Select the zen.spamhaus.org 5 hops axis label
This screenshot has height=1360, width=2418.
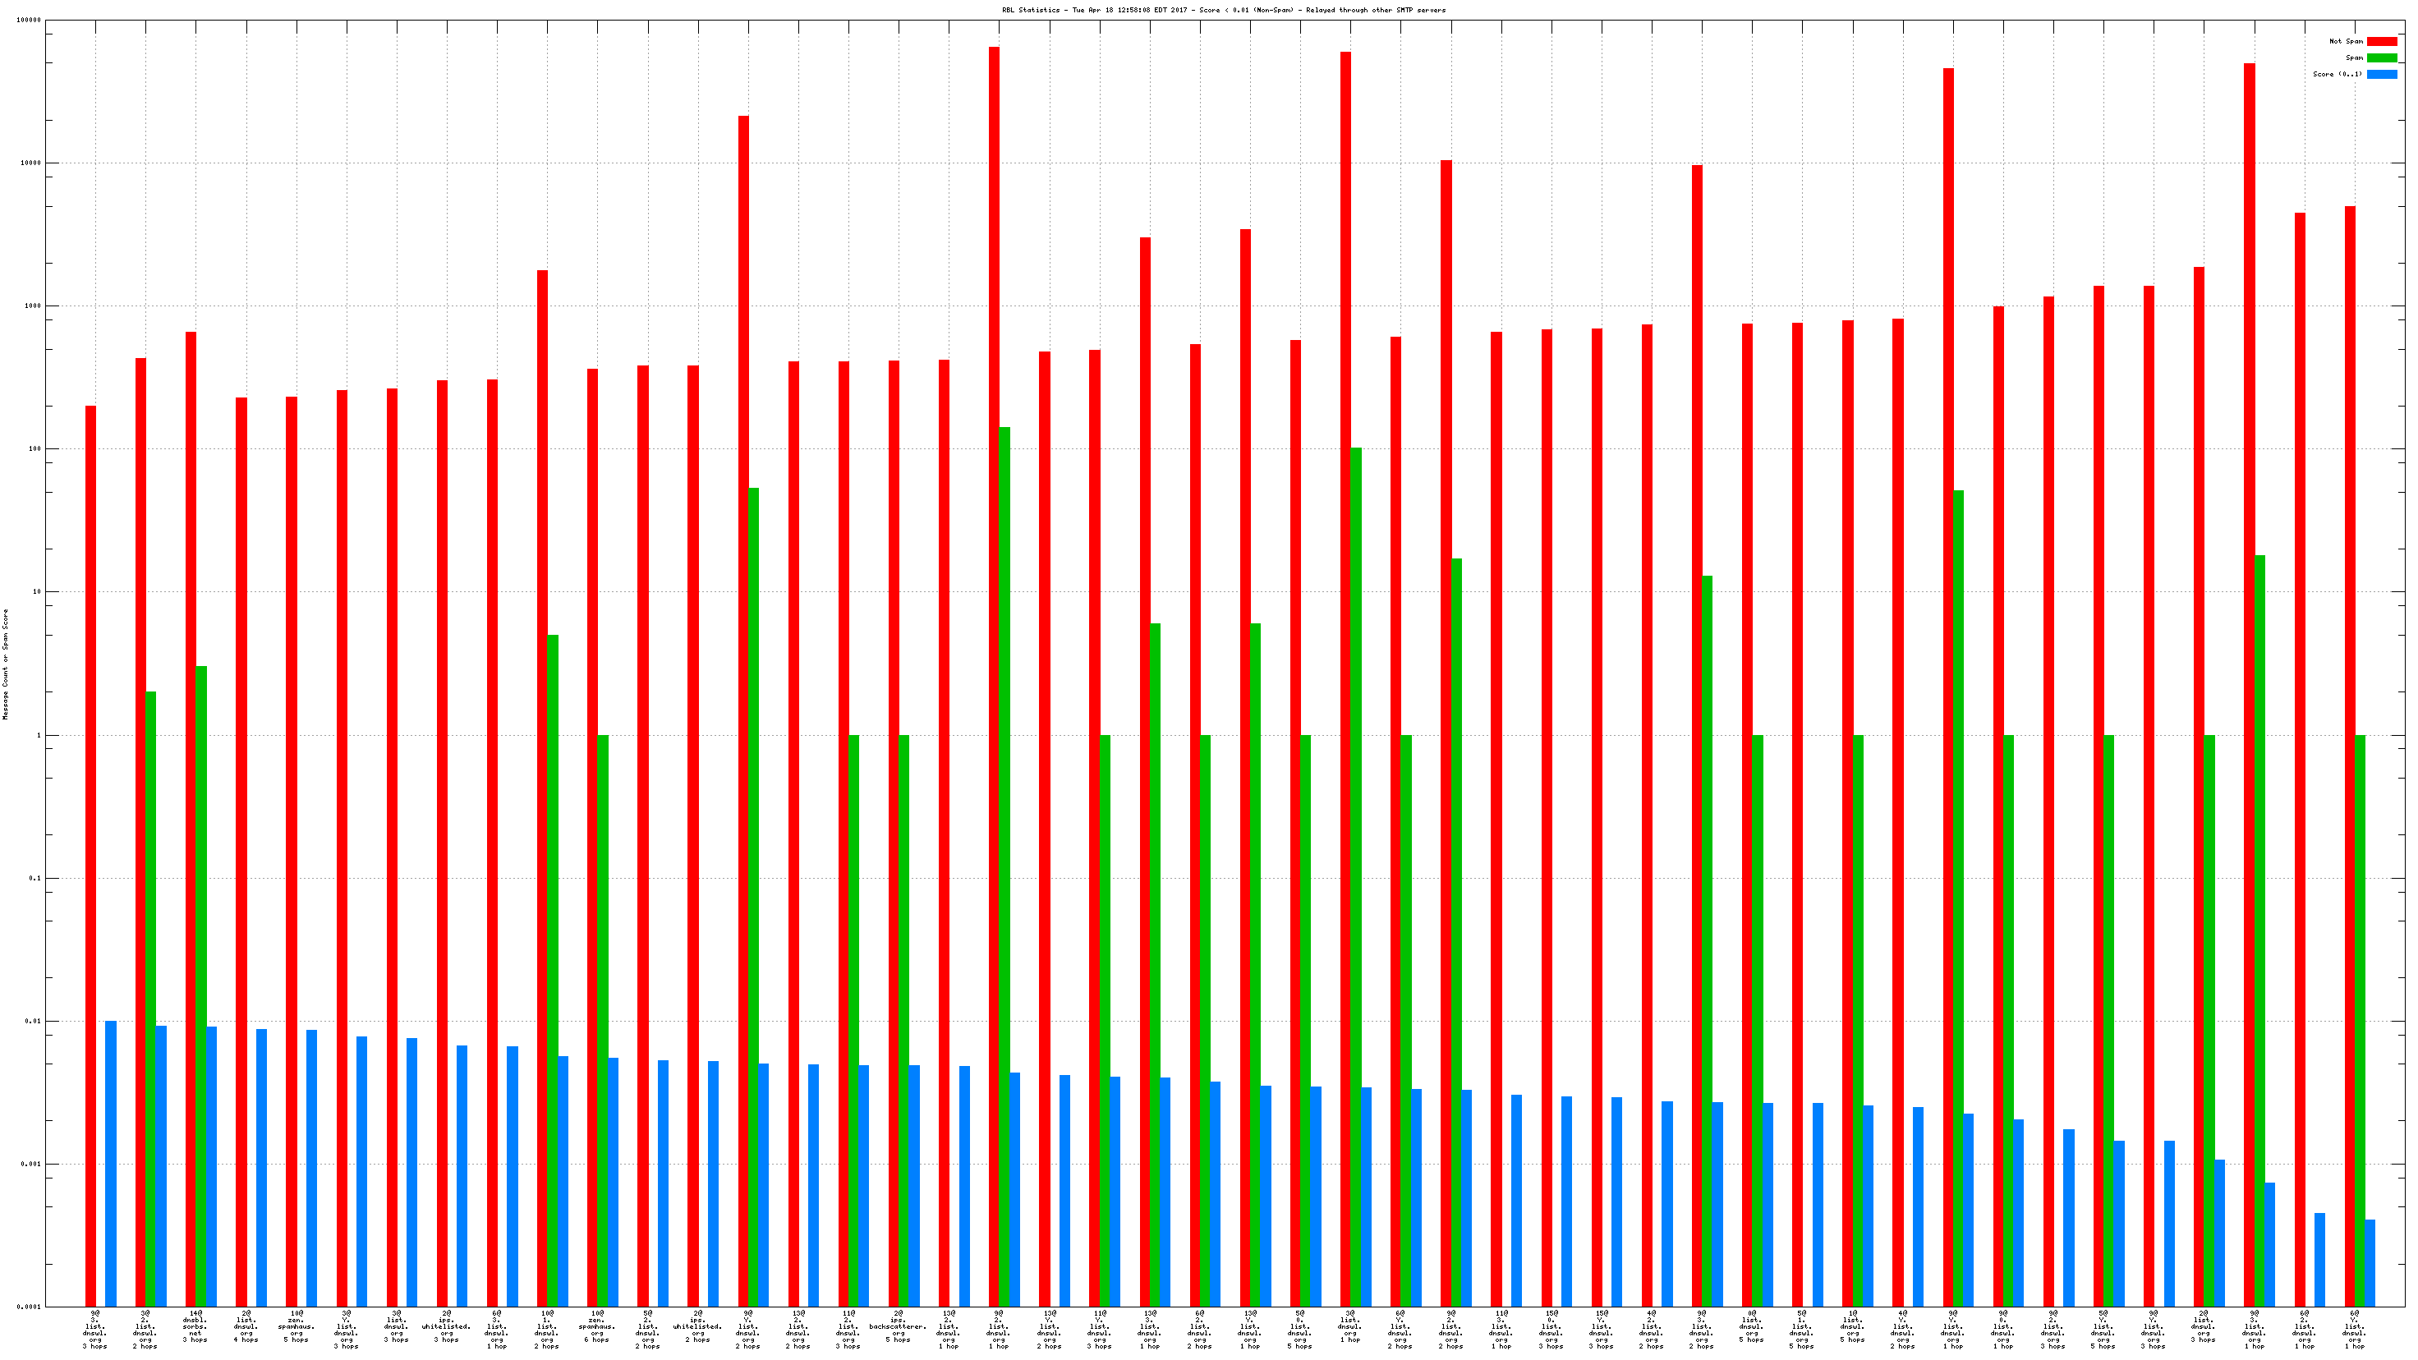pos(296,1326)
